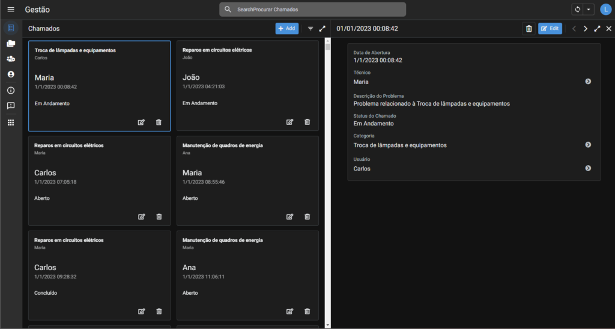Expand the Técnico Maria detail arrow
615x329 pixels.
click(x=588, y=82)
